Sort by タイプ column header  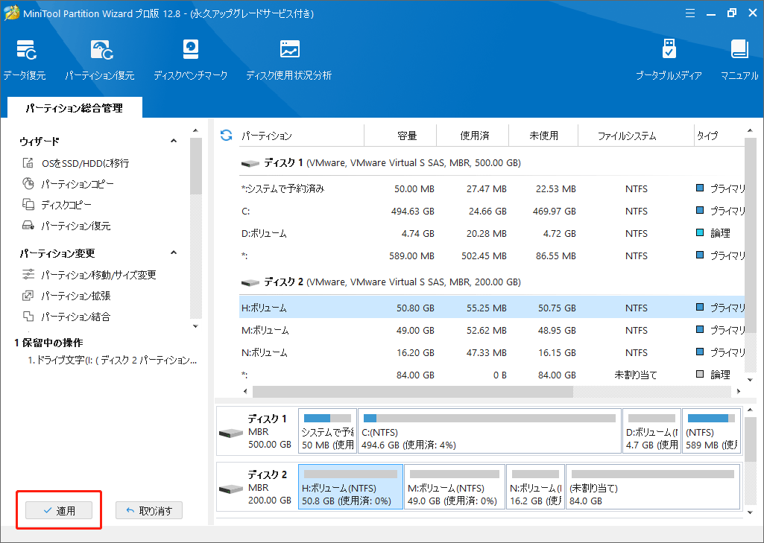(x=719, y=136)
